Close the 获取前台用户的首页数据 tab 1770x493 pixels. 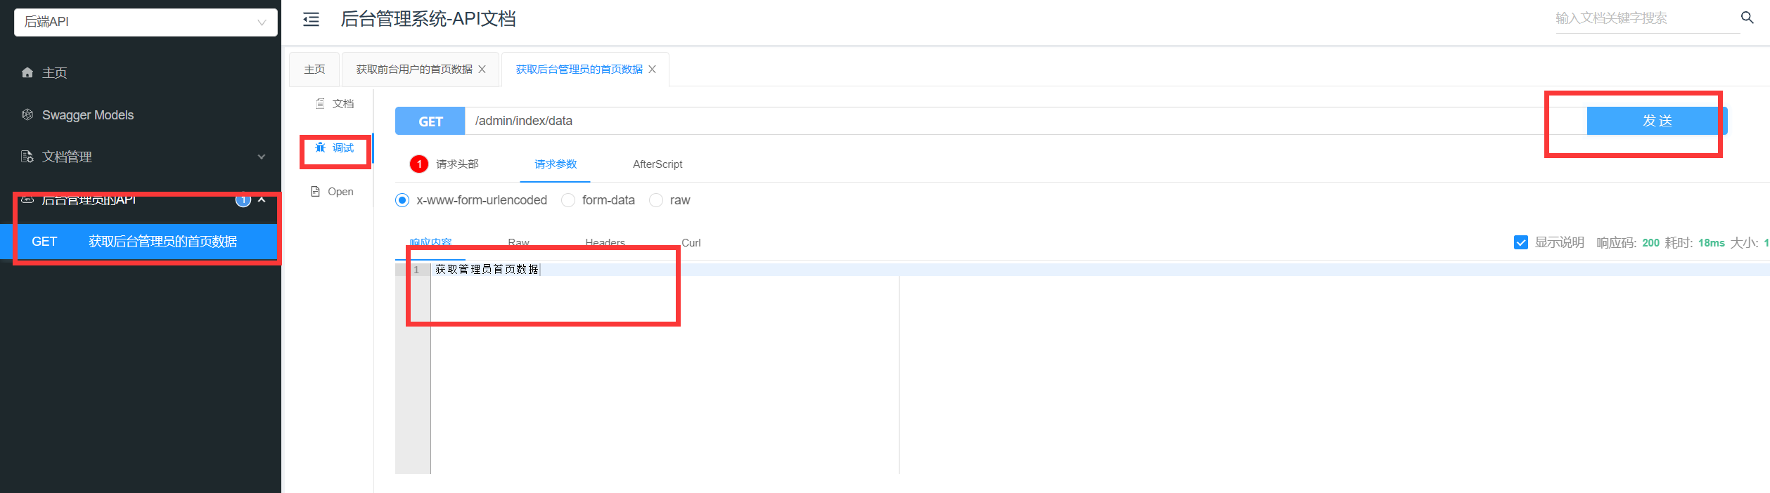coord(482,70)
